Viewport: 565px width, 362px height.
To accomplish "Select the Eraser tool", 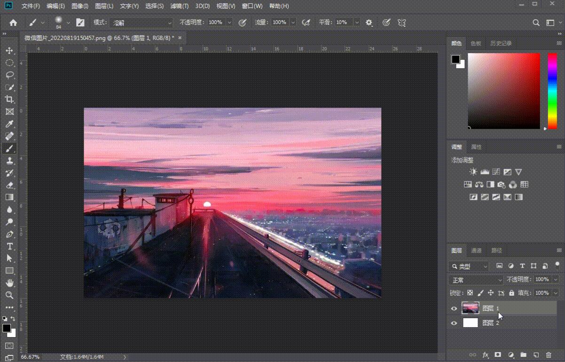I will 9,185.
